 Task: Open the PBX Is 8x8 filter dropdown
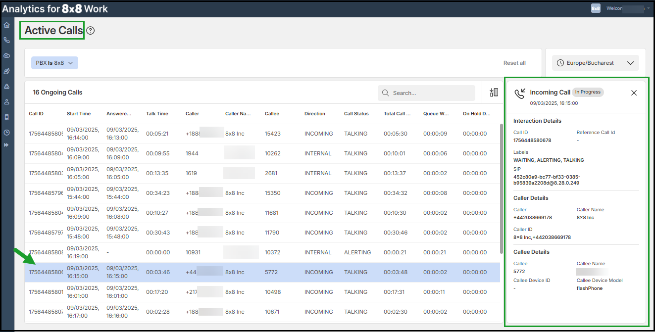tap(54, 63)
